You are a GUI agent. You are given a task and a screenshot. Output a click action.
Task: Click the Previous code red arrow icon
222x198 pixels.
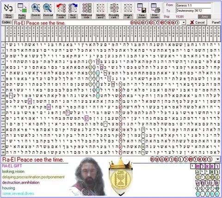pyautogui.click(x=61, y=8)
